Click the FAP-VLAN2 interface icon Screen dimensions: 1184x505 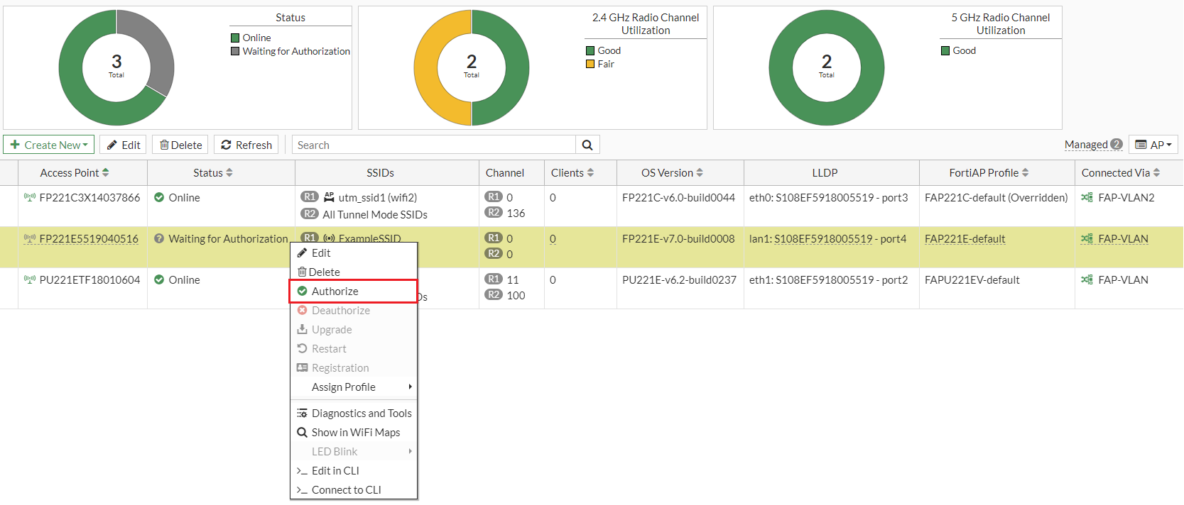1087,197
